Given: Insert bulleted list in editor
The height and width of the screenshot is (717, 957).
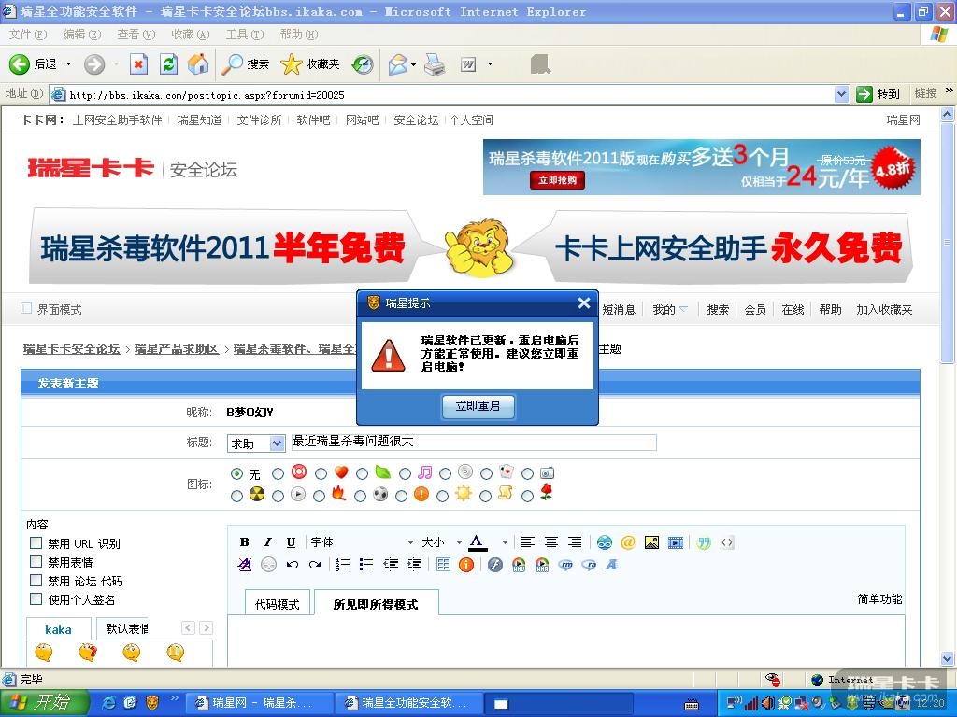Looking at the screenshot, I should 366,565.
